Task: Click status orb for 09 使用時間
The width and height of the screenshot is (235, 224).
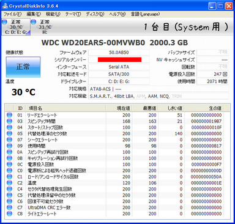Action: (9, 146)
